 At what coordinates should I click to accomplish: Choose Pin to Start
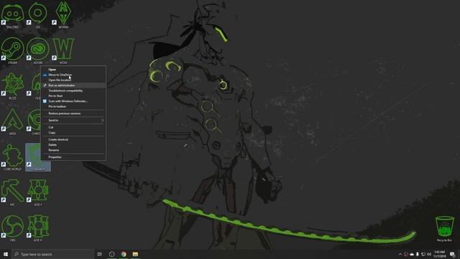pos(73,96)
